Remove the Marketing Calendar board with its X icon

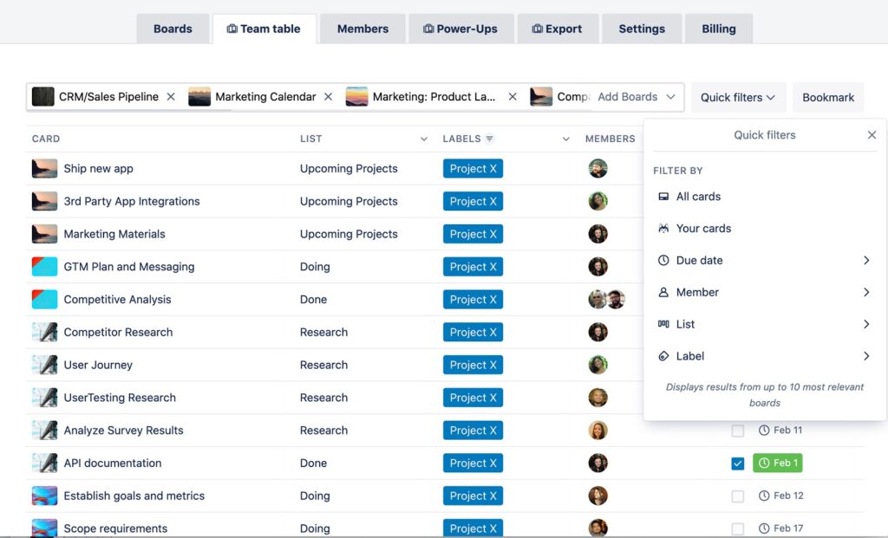coord(327,97)
